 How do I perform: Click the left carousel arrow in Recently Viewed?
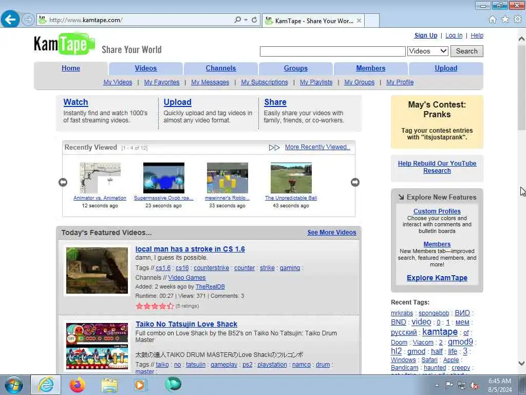coord(63,182)
